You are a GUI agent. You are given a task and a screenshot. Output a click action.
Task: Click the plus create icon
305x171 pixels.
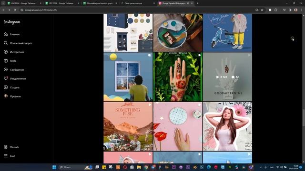pos(6,87)
